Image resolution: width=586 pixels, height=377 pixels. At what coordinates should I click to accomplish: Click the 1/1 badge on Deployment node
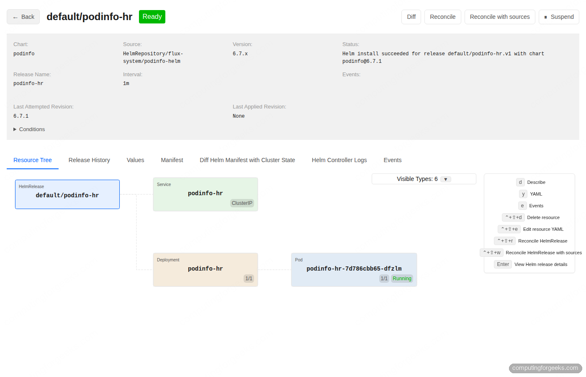249,279
